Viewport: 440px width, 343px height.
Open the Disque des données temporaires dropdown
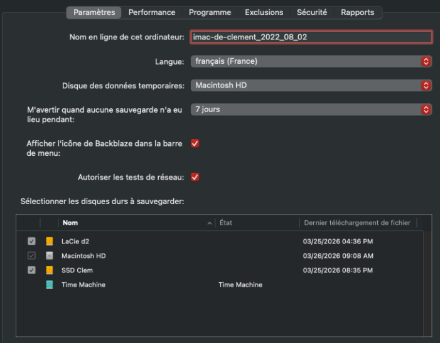[x=311, y=85]
